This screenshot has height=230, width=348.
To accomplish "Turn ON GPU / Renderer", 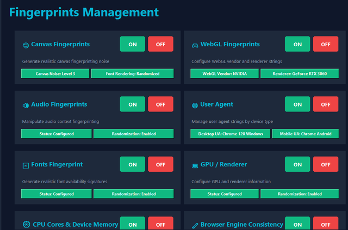I will coord(297,164).
